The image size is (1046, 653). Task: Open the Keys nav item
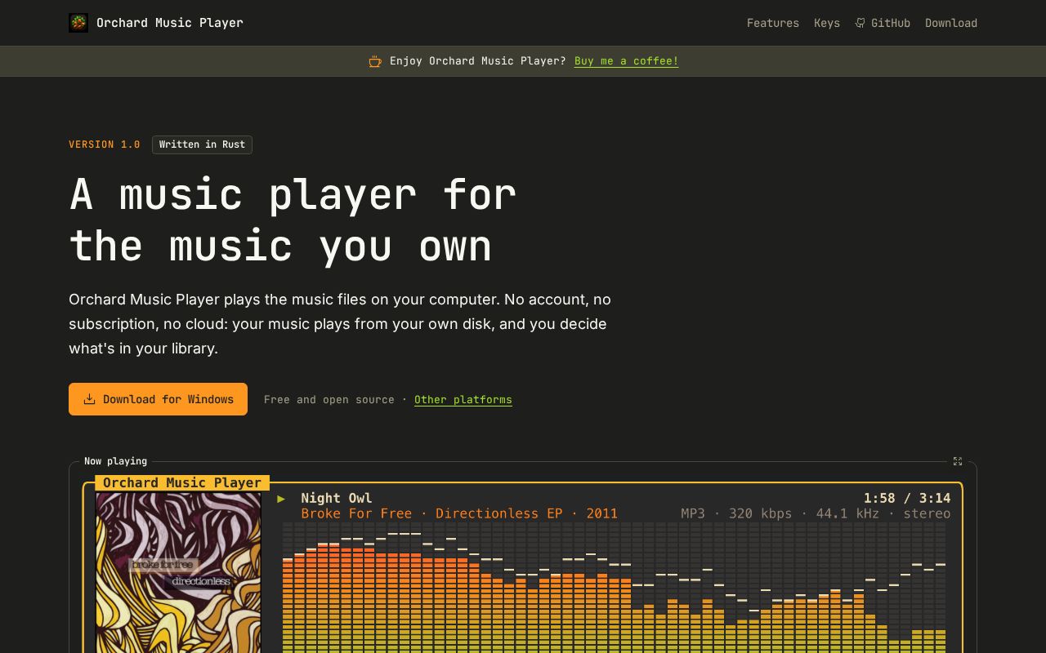tap(827, 23)
